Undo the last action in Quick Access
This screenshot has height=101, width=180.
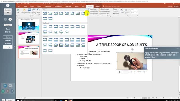(x=21, y=4)
